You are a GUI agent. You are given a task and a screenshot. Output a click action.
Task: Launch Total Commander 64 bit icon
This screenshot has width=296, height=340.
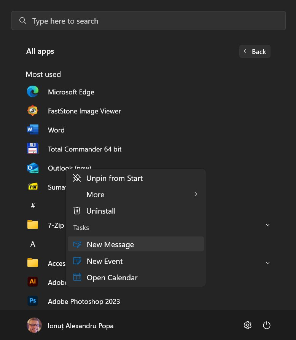[33, 148]
